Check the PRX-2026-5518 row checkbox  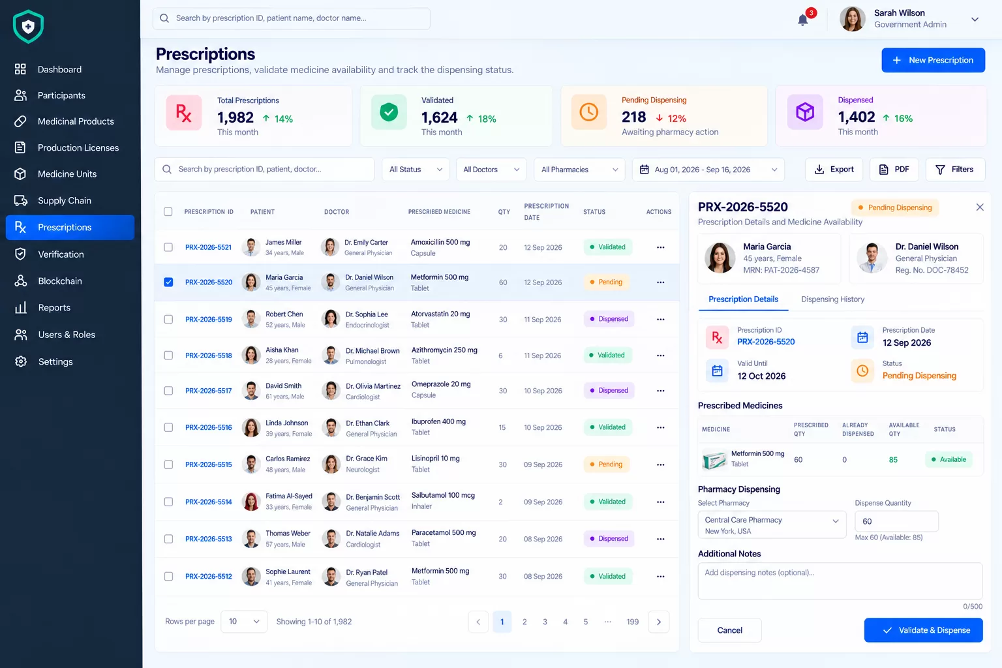pos(168,356)
